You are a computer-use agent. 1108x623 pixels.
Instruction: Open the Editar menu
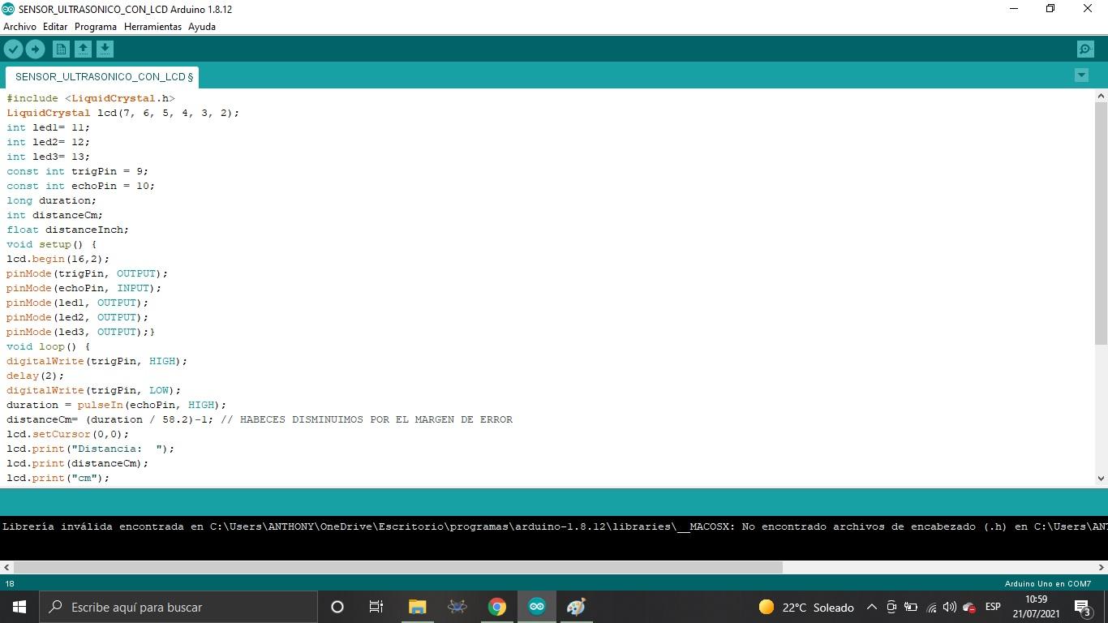coord(55,27)
